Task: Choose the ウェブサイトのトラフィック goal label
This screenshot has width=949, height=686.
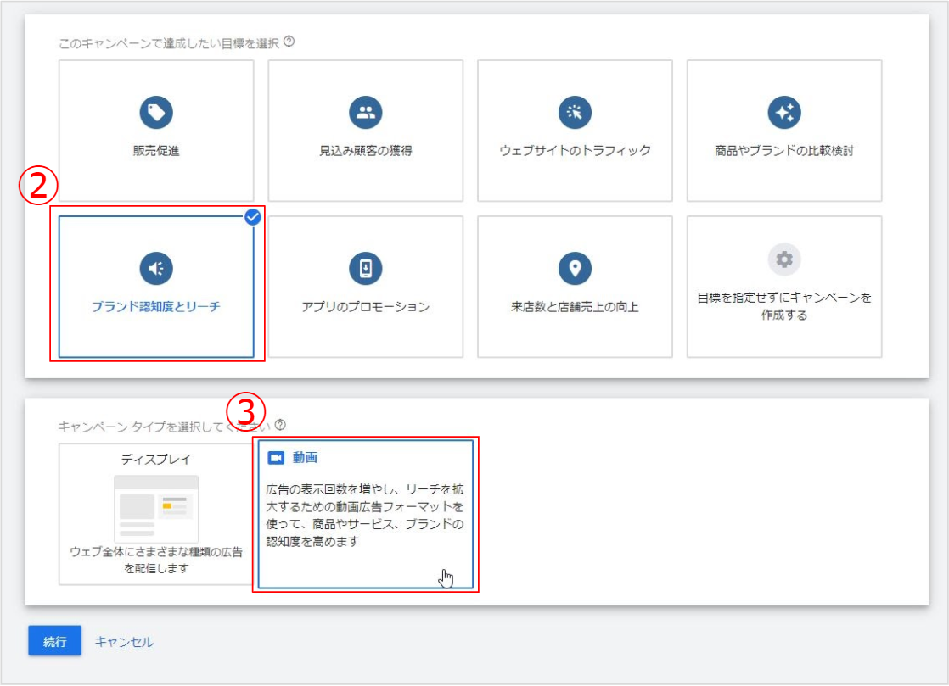Action: [575, 151]
